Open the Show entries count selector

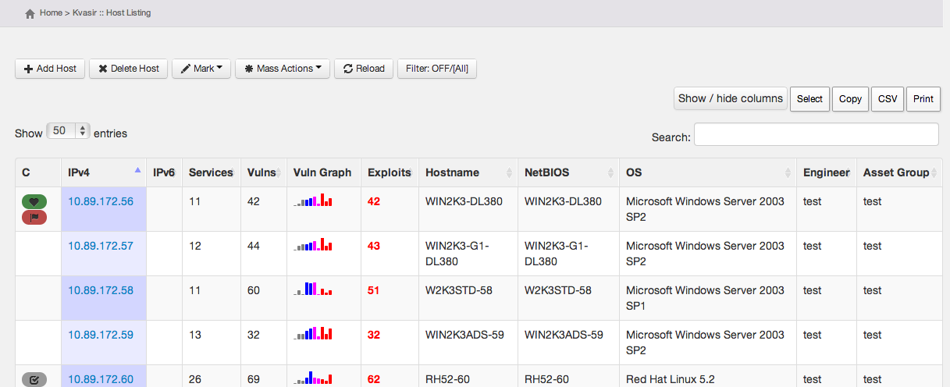point(69,132)
